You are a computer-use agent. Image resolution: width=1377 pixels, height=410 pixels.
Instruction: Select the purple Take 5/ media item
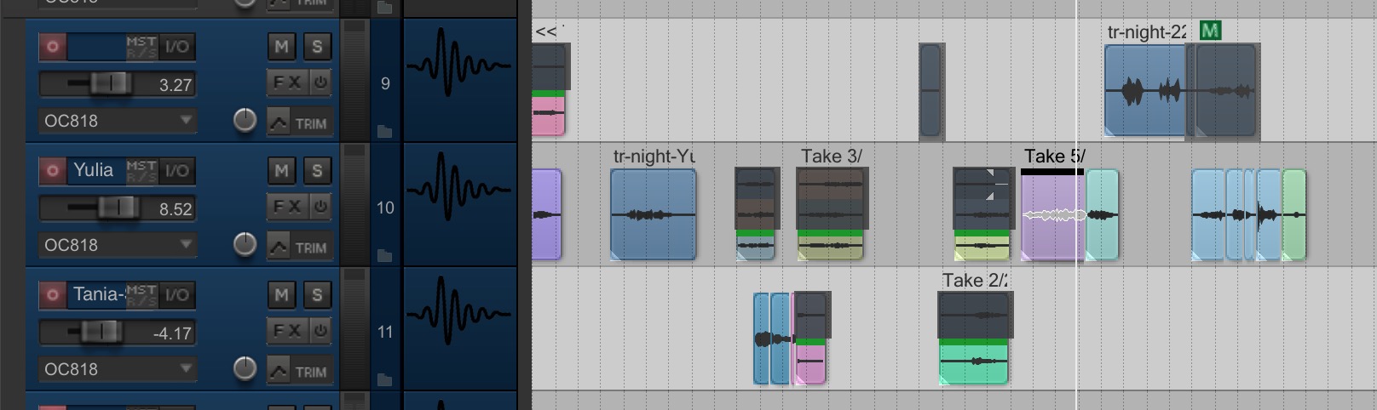click(x=1052, y=216)
